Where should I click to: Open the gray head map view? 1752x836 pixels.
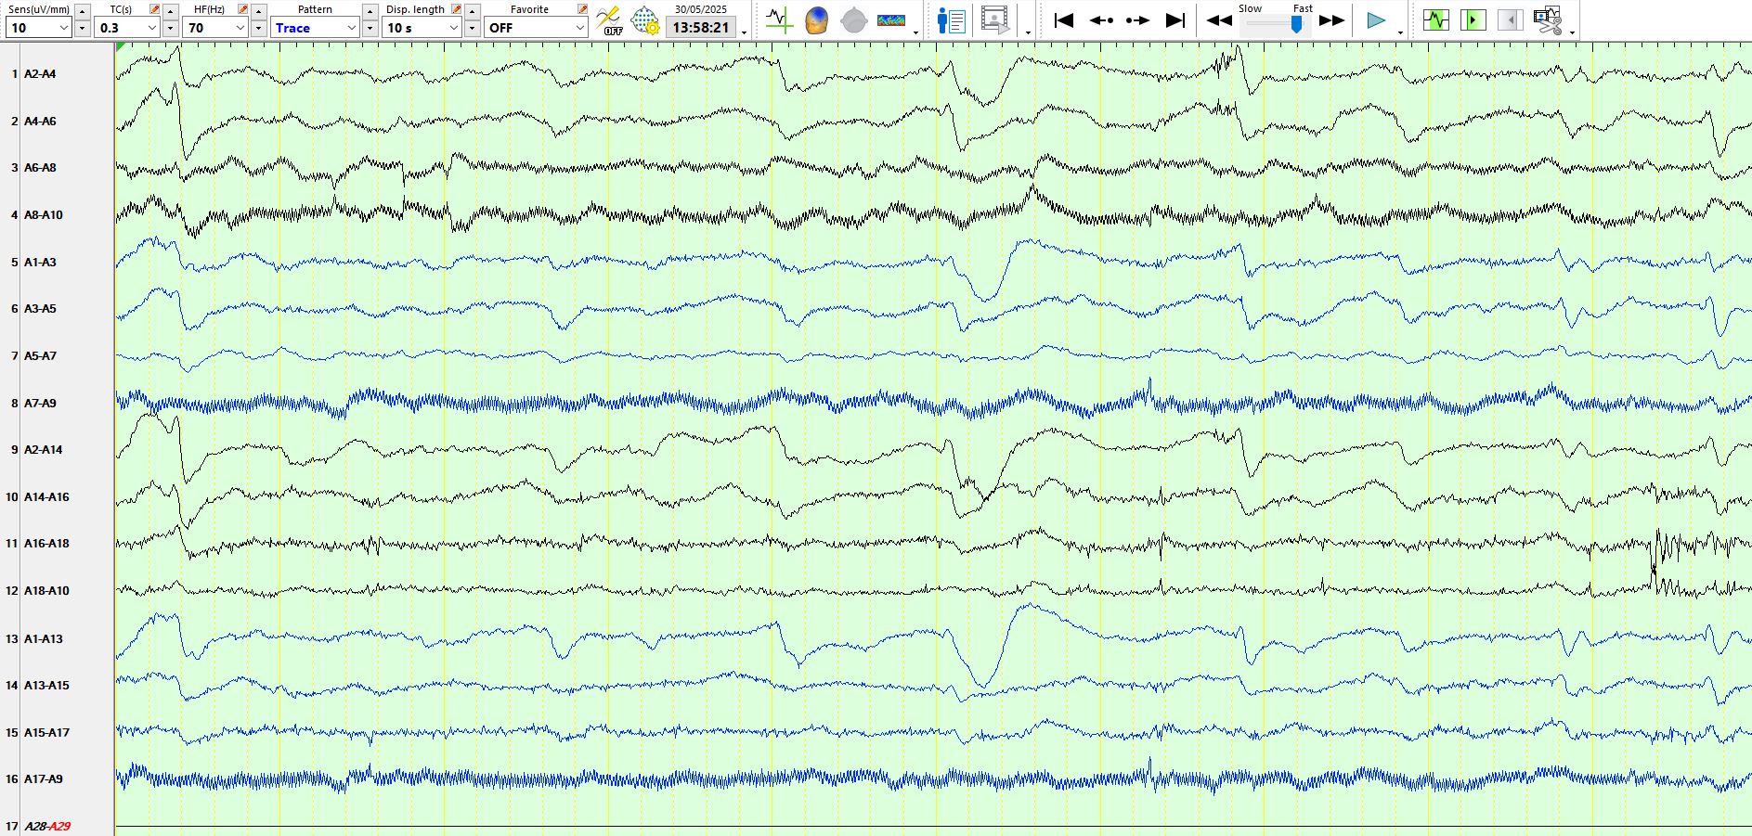point(853,20)
